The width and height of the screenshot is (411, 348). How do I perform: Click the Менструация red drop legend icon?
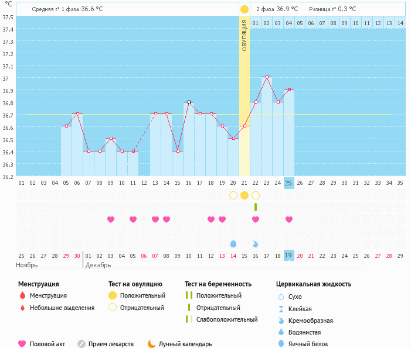(22, 296)
